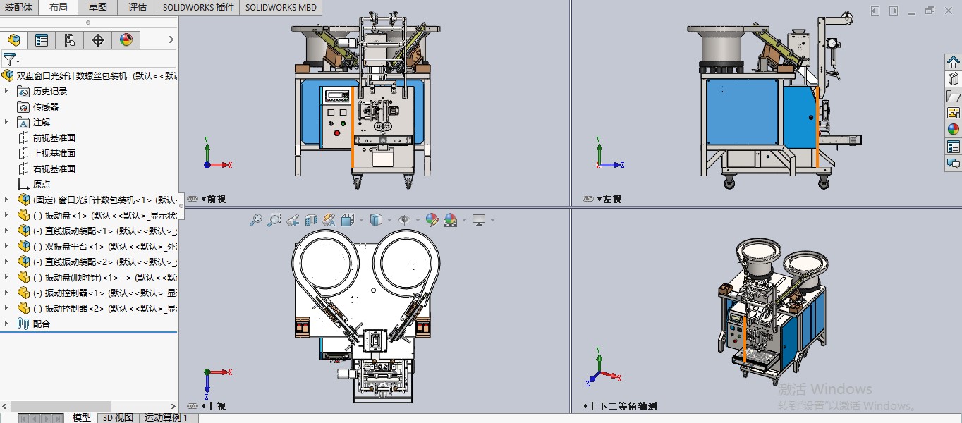Expand manager tabs with right chevron
Viewport: 962px width, 423px height.
coord(171,40)
